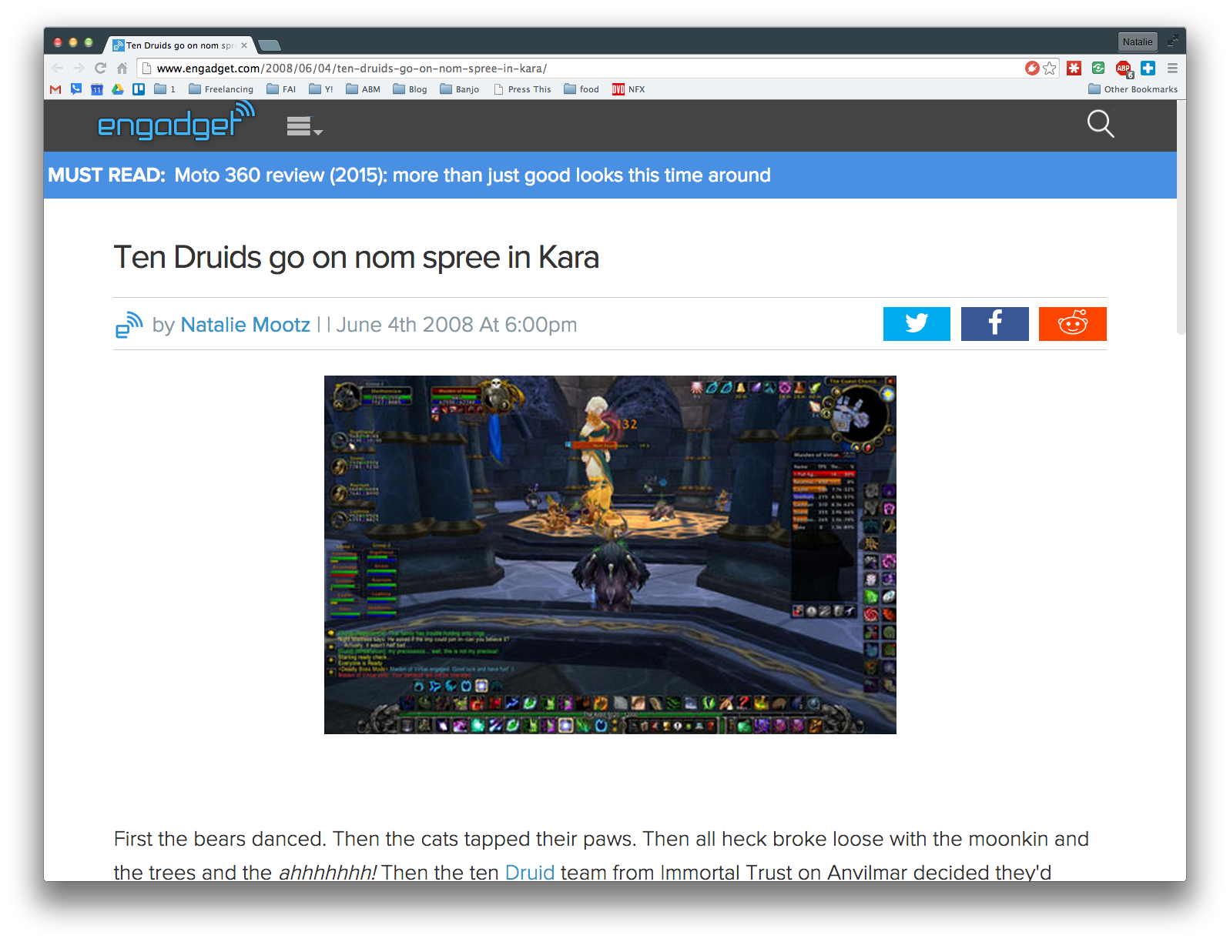1230x942 pixels.
Task: Open the Freelancing bookmarks folder
Action: (x=221, y=89)
